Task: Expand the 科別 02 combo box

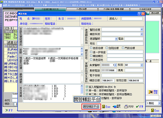Action: (x=141, y=65)
